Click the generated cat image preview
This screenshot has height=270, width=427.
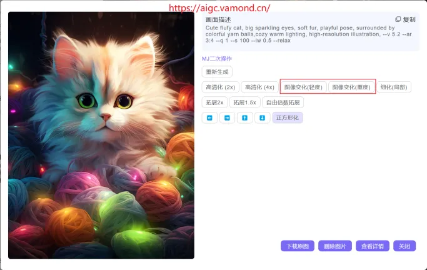[101, 135]
